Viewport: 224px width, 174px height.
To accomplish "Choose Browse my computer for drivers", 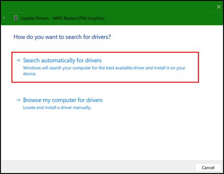I will point(63,100).
